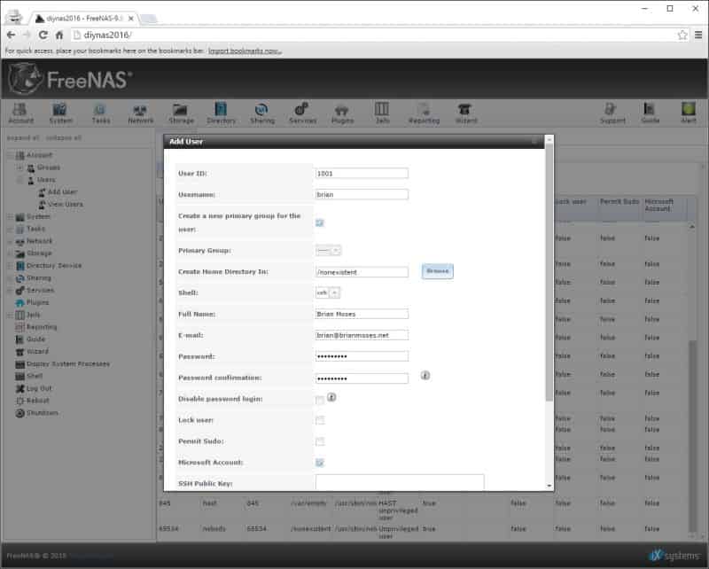Screen dimensions: 709x569
Task: Enable the Permit Sudo checkbox
Action: pos(320,441)
